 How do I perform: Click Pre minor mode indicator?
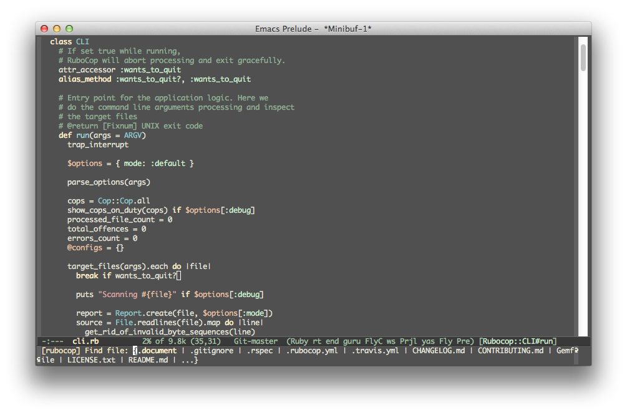point(463,341)
